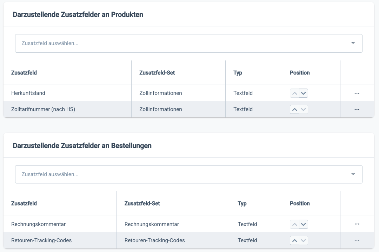Open the Retouren-Tracking-Codes row options menu
Screen dimensions: 379x252
click(357, 240)
